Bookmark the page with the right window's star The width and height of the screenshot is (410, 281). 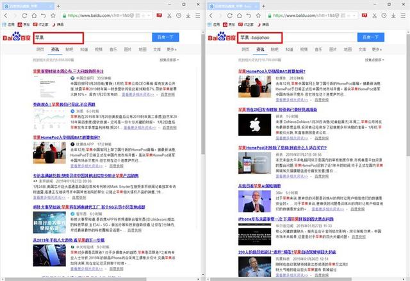pyautogui.click(x=258, y=15)
